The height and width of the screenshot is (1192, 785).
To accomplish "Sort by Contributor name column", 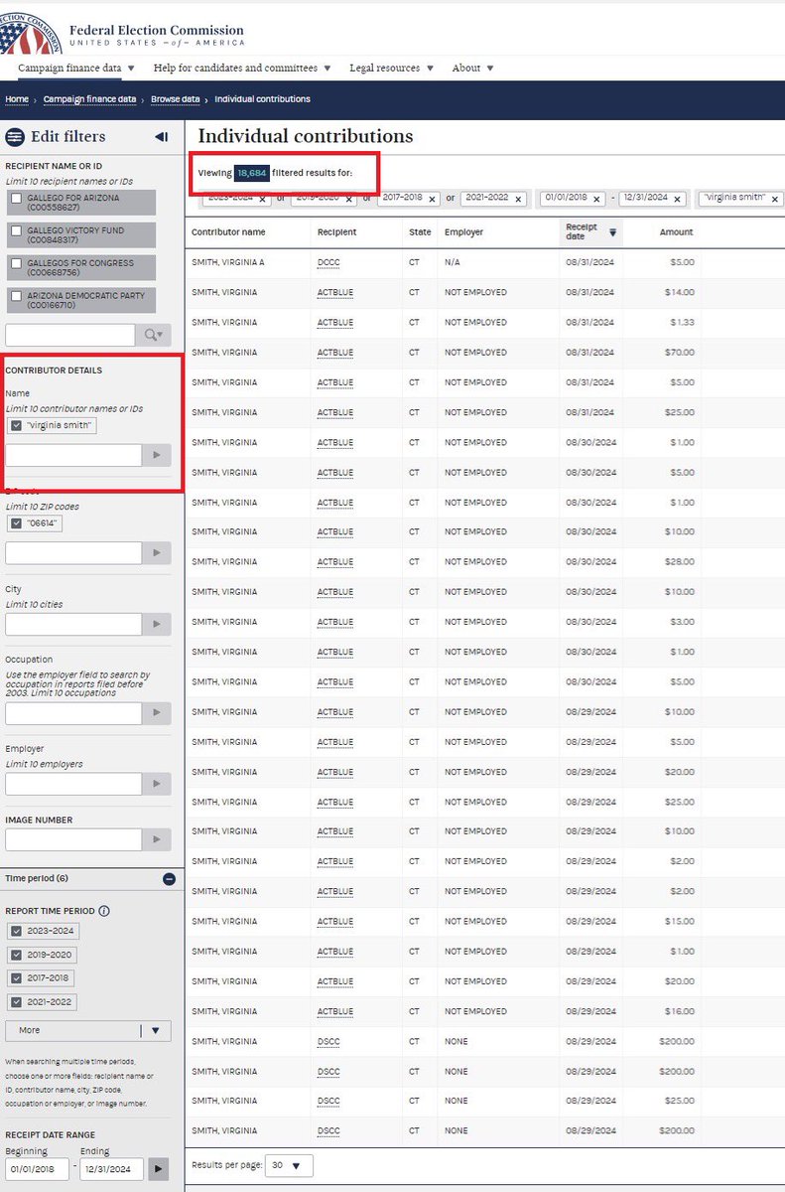I will pos(228,232).
